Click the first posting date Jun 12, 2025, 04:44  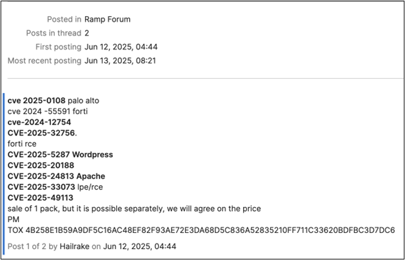[121, 47]
